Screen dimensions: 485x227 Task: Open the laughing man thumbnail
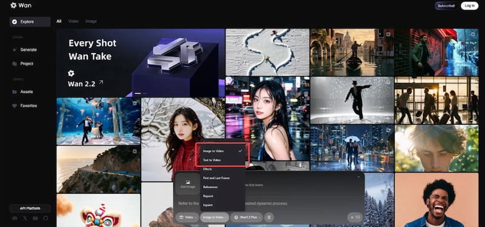pyautogui.click(x=436, y=200)
